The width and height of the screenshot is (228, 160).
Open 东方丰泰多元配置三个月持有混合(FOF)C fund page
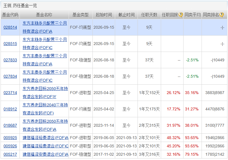[45, 76]
